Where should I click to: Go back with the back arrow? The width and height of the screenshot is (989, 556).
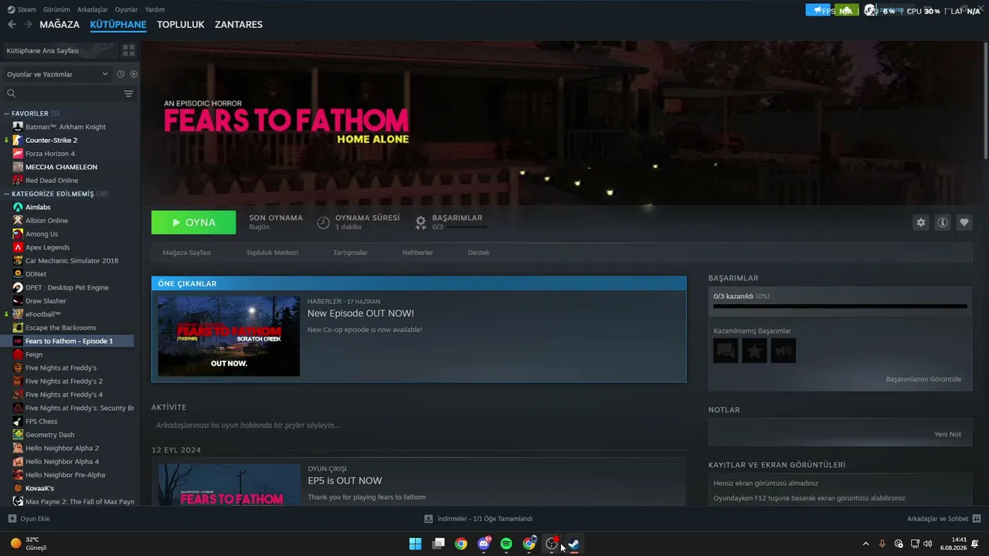tap(12, 25)
